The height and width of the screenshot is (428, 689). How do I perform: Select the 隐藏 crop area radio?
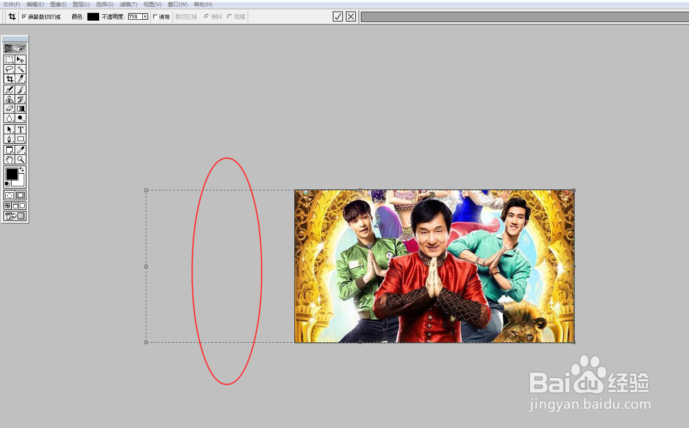point(229,17)
